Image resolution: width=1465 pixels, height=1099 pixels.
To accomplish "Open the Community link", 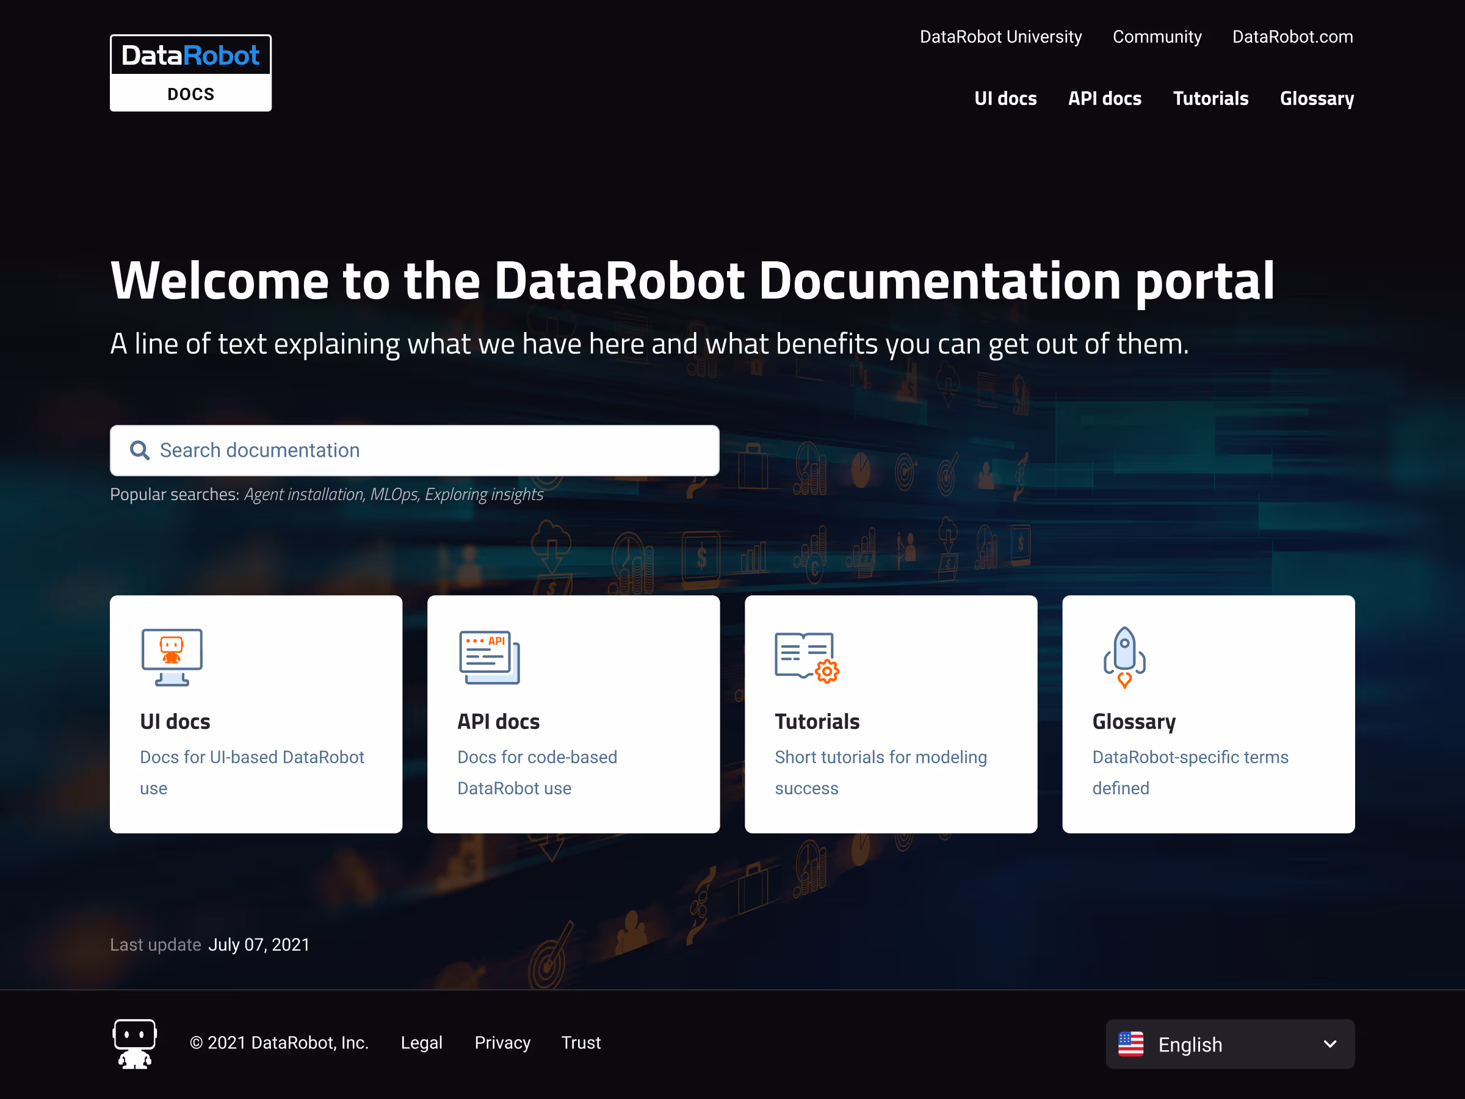I will tap(1157, 37).
